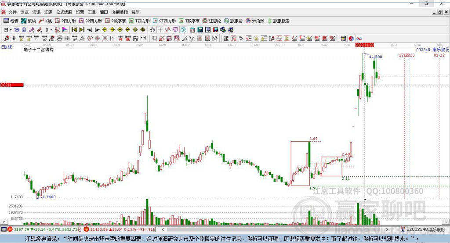450x243 pixels.
Task: Click the 深 Shenzhen index status icon
Action: click(87, 229)
